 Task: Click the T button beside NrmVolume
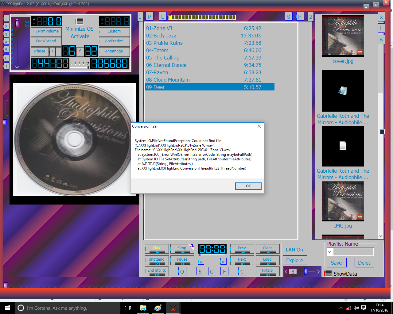point(33,31)
